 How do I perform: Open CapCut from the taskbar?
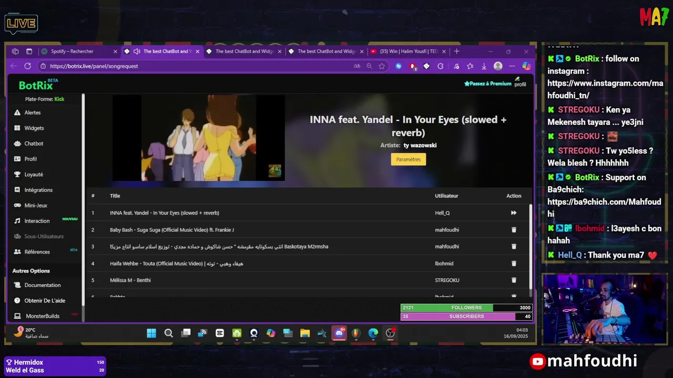(220, 333)
